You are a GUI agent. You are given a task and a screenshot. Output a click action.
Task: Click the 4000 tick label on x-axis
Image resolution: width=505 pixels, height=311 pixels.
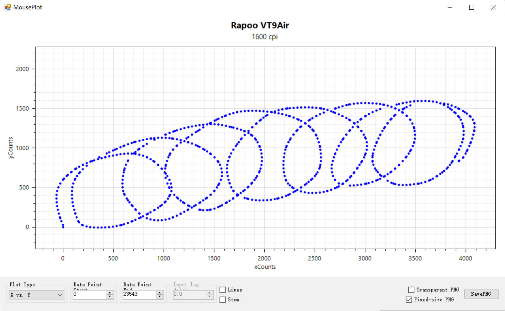pos(465,258)
